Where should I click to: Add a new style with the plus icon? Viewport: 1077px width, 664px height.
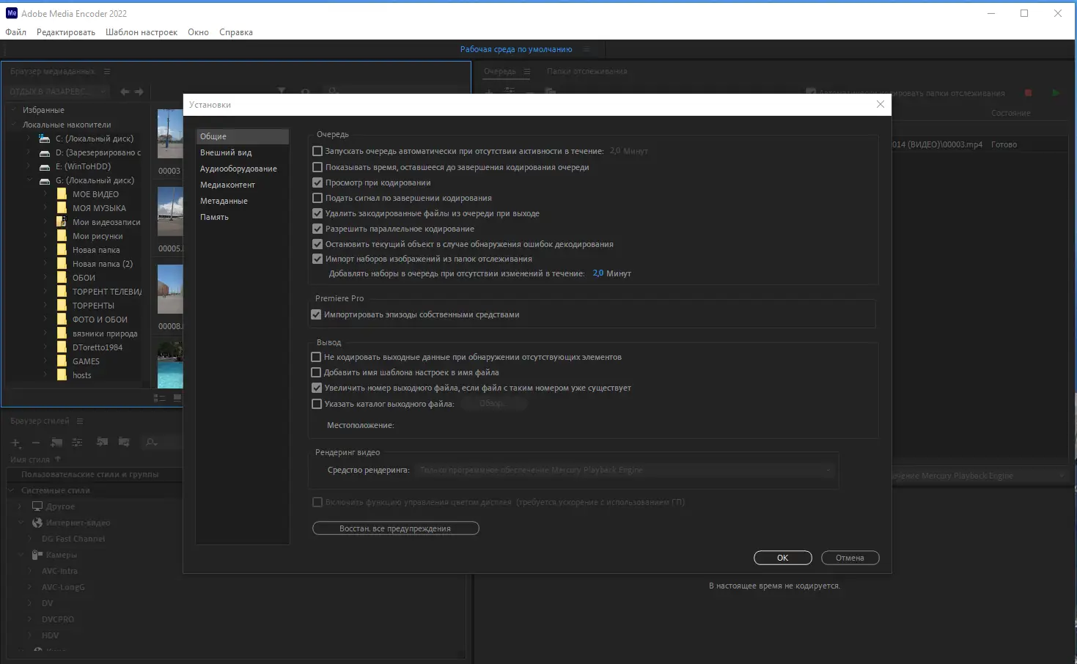point(15,443)
